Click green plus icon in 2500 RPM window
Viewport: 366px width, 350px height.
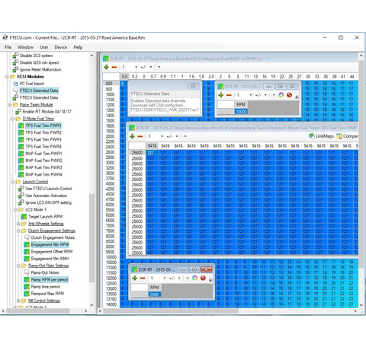[134, 278]
